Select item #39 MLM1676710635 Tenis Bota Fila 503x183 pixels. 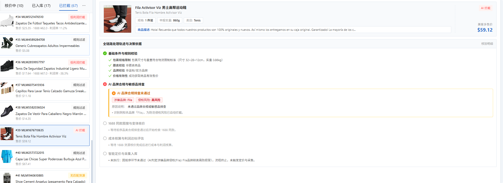pyautogui.click(x=45, y=136)
